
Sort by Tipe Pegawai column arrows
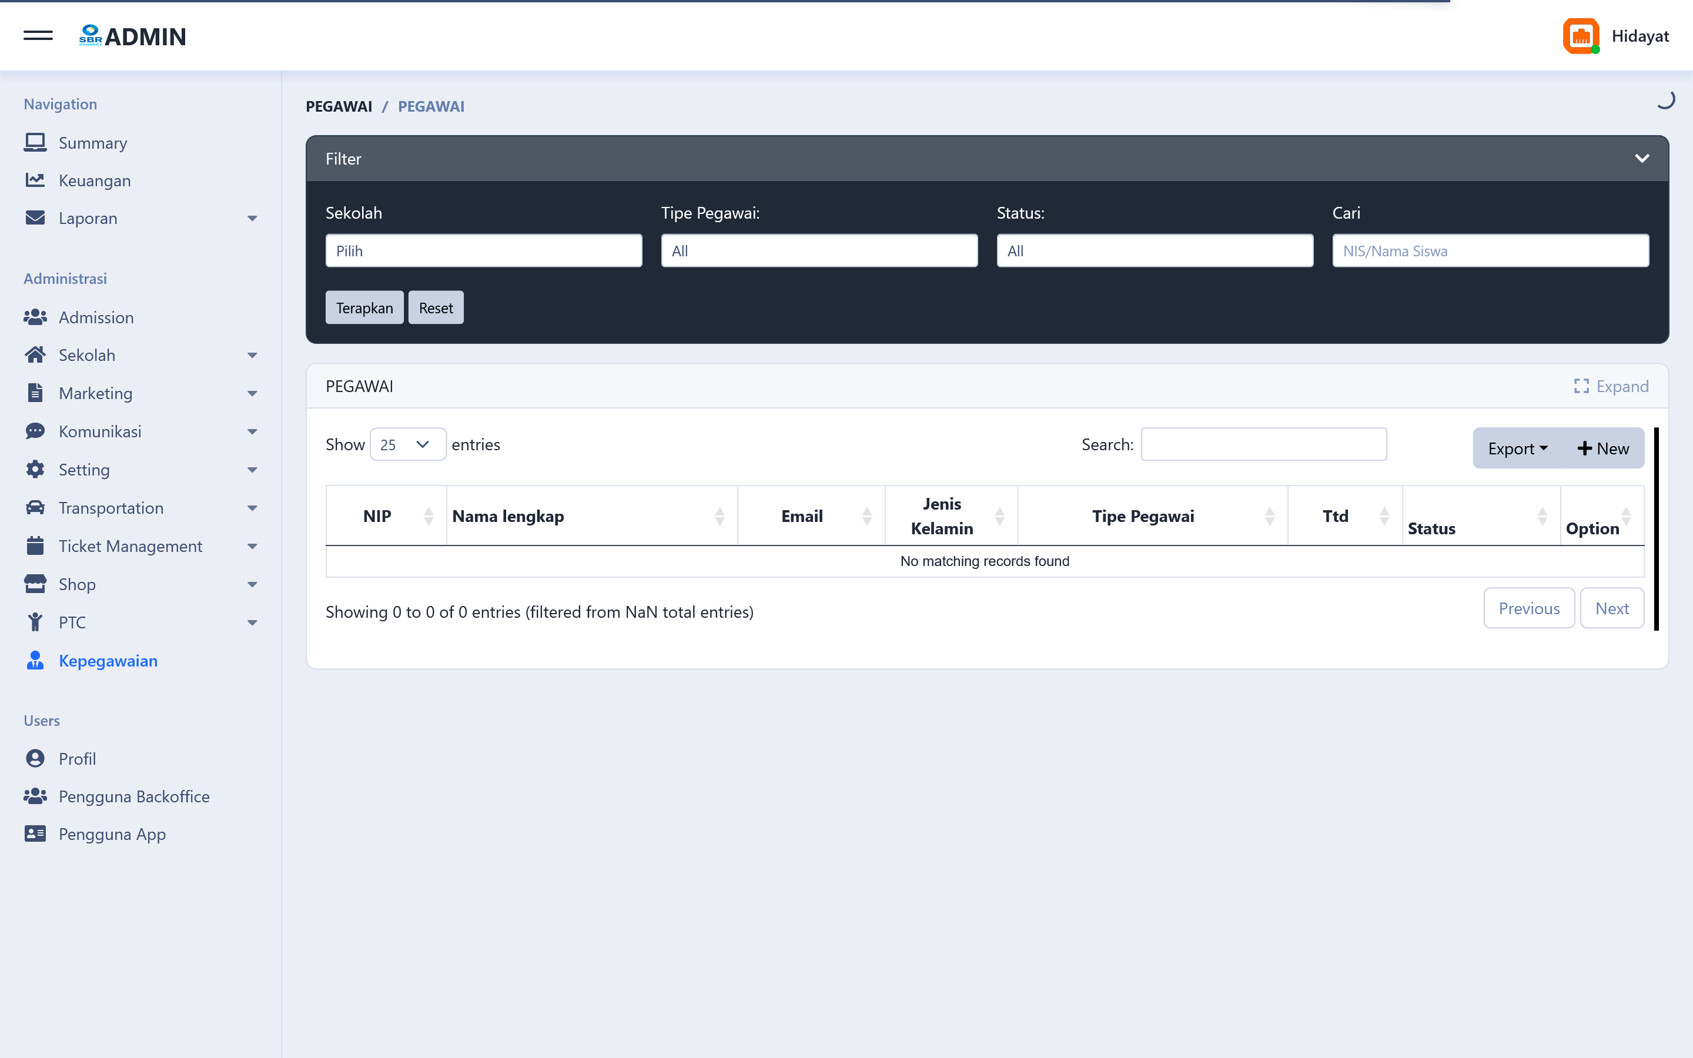click(1270, 517)
